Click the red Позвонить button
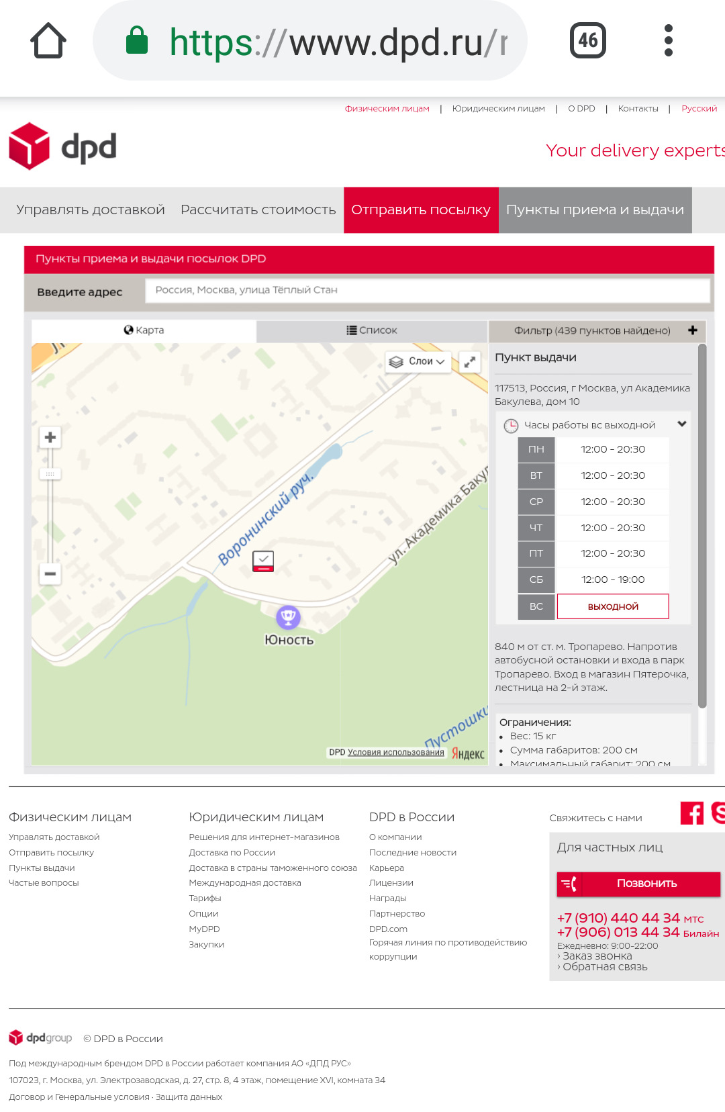Image resolution: width=725 pixels, height=1112 pixels. click(638, 884)
